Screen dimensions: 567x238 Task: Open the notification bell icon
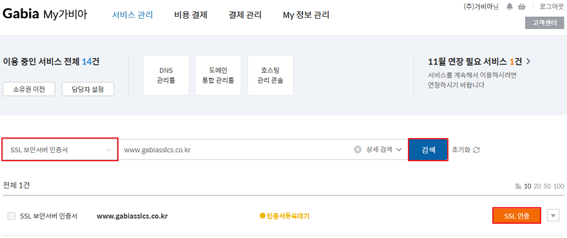(x=510, y=6)
